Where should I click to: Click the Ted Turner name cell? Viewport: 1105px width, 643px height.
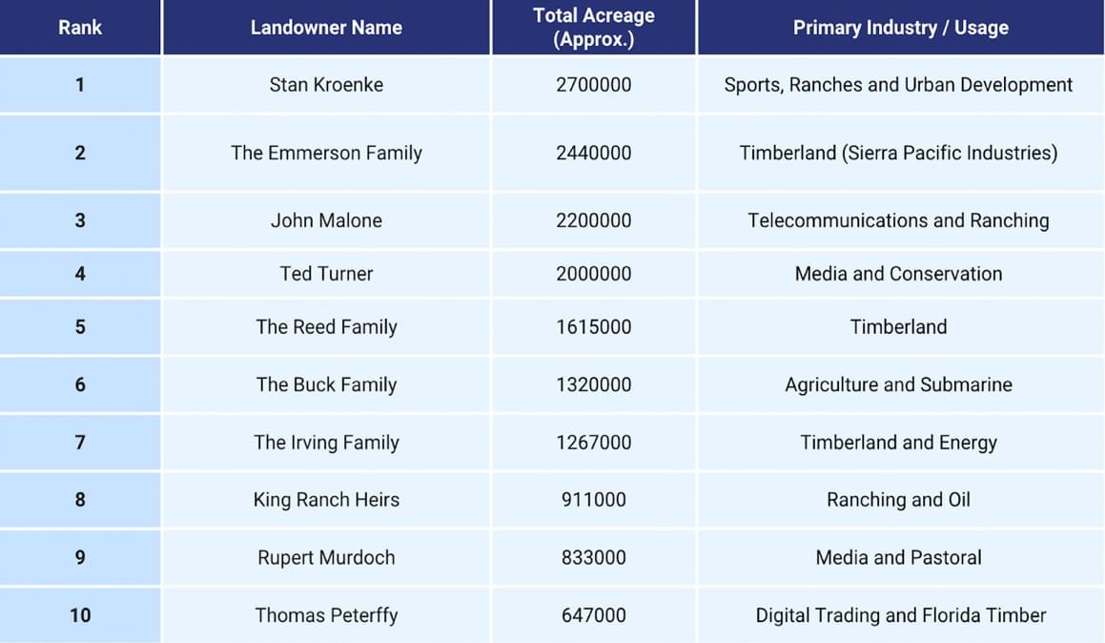click(326, 274)
